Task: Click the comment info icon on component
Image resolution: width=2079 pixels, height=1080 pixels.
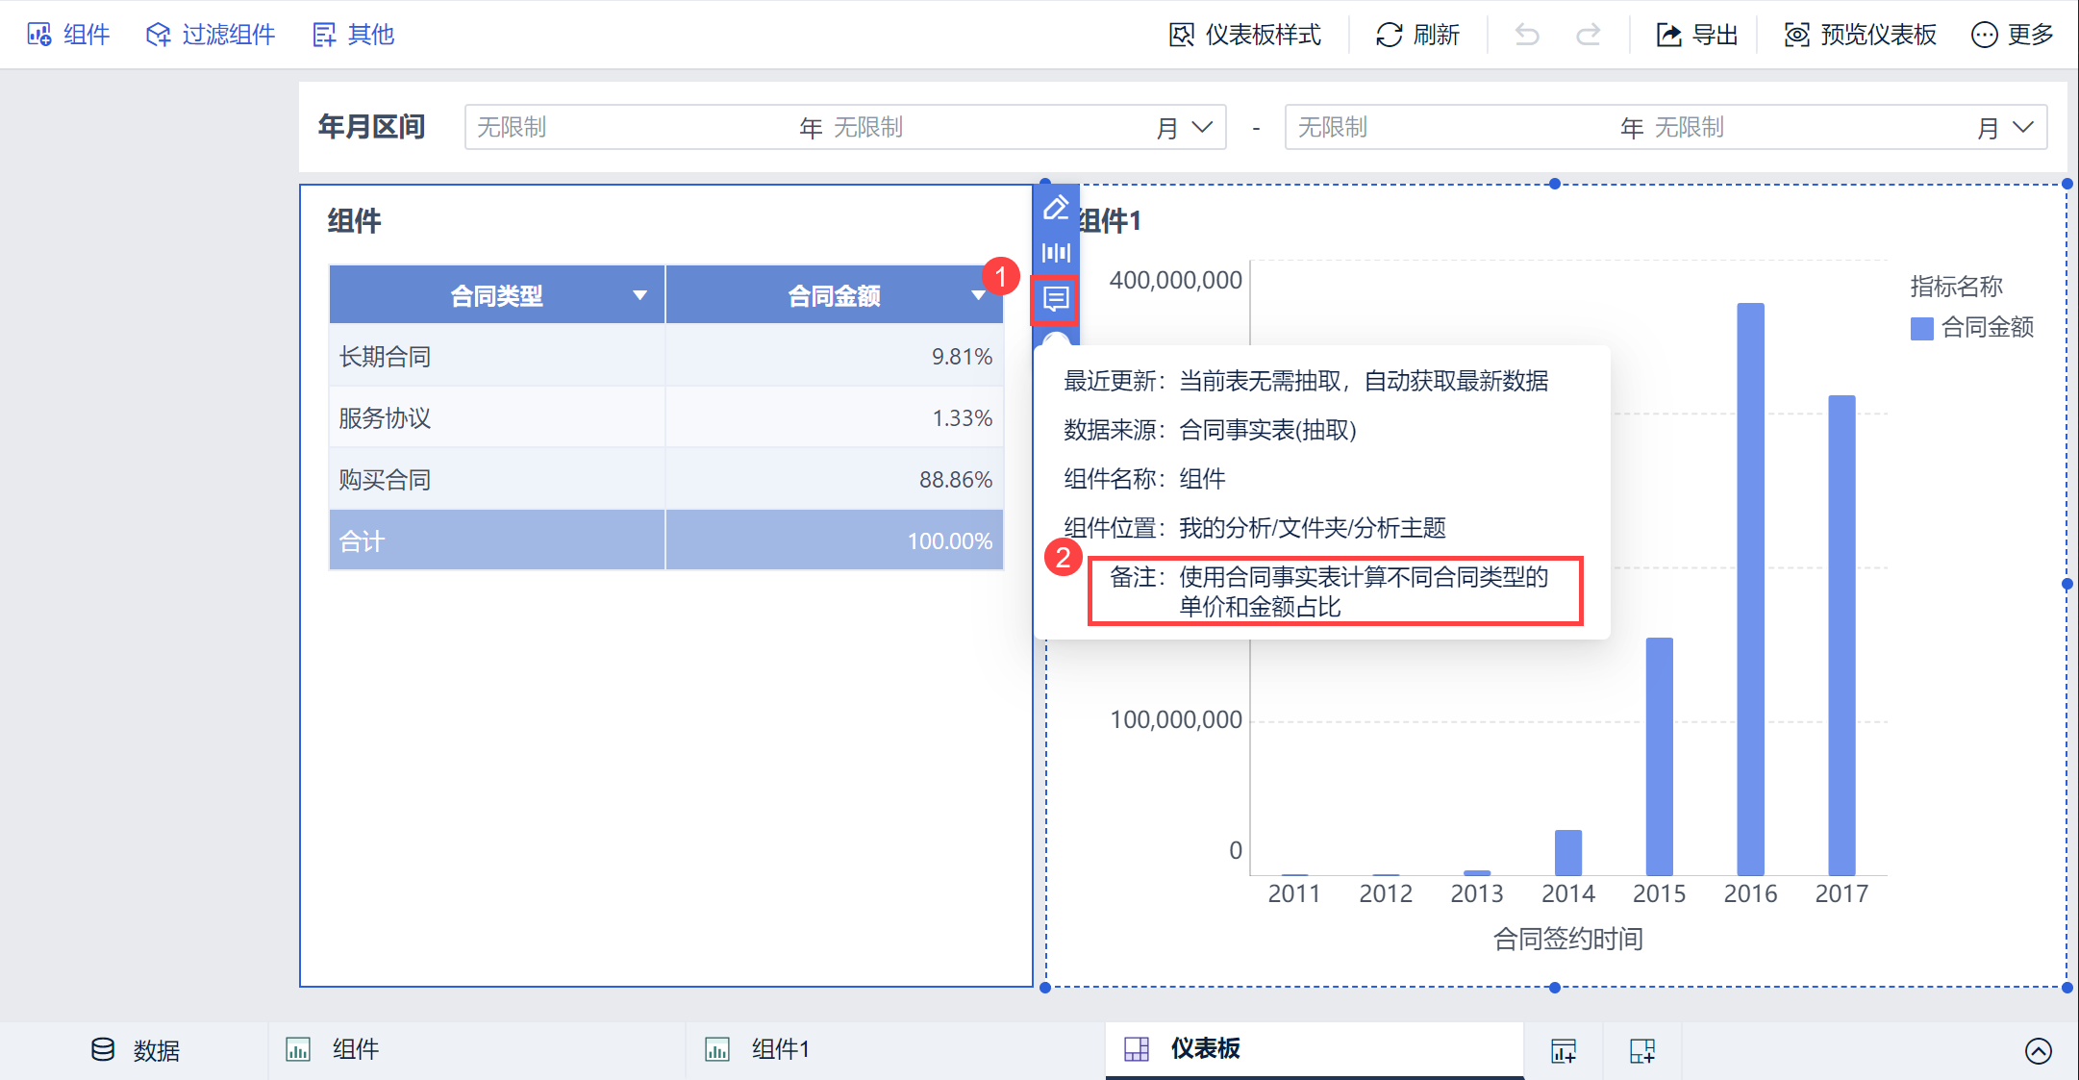Action: pyautogui.click(x=1056, y=299)
